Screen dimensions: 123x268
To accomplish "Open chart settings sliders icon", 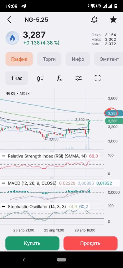I will coord(78,78).
